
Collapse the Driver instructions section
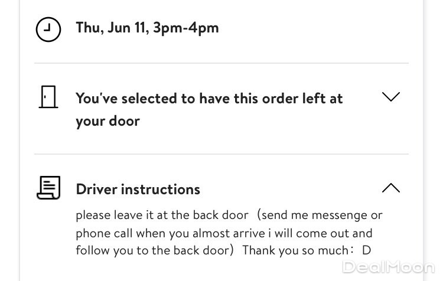[391, 188]
